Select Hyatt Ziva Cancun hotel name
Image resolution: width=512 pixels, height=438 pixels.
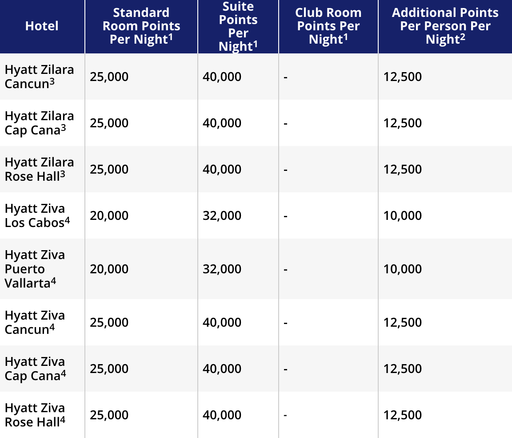(35, 322)
